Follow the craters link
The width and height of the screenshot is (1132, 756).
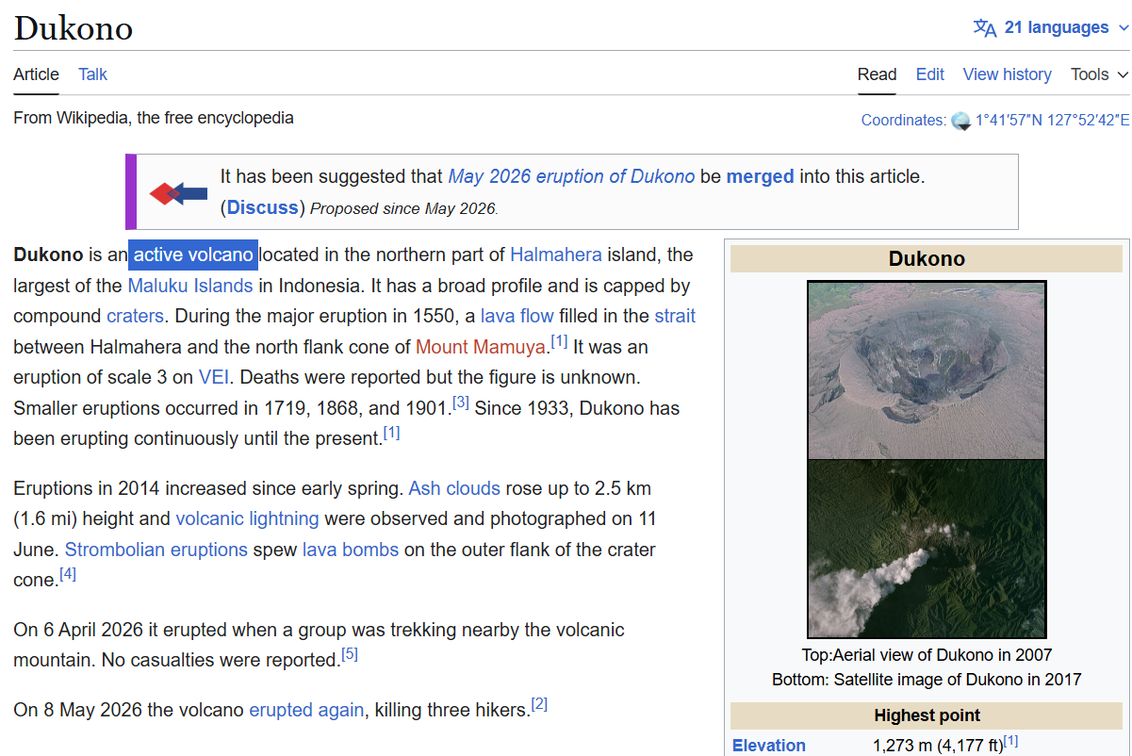coord(135,316)
